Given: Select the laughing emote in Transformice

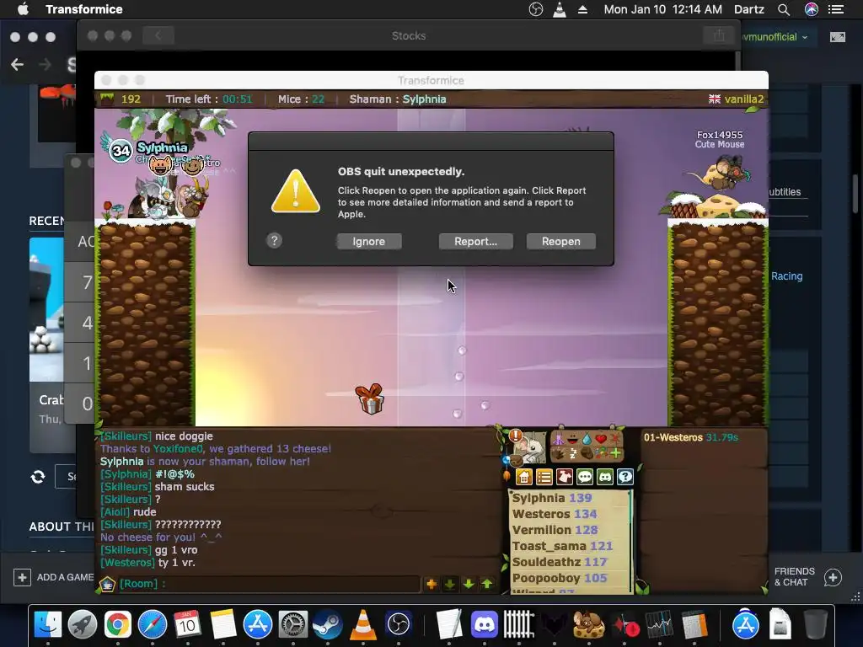Looking at the screenshot, I should pyautogui.click(x=572, y=438).
